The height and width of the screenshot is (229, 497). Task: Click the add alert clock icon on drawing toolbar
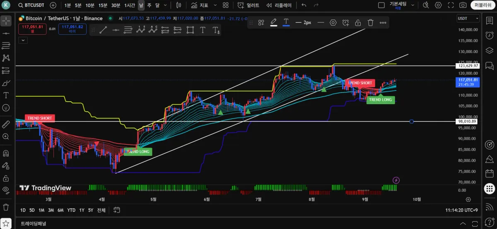point(345,23)
